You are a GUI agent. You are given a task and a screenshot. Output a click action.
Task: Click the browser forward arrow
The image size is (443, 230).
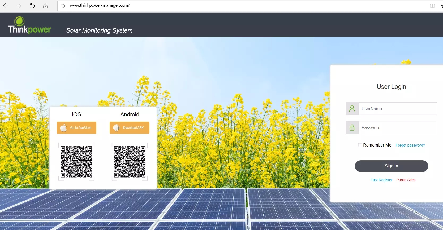[19, 6]
